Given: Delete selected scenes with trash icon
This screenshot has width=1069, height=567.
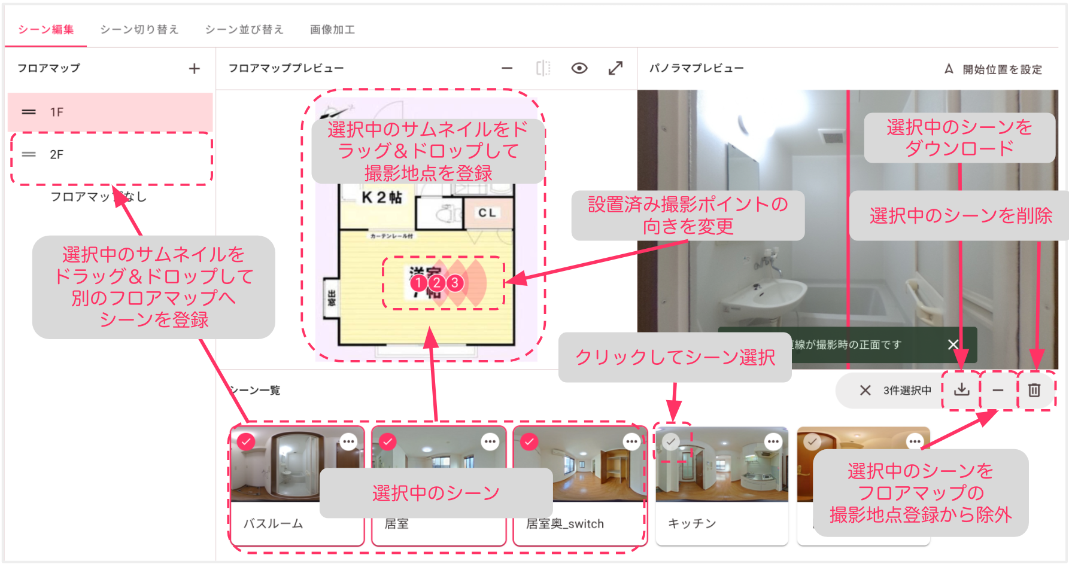Looking at the screenshot, I should [x=1034, y=391].
